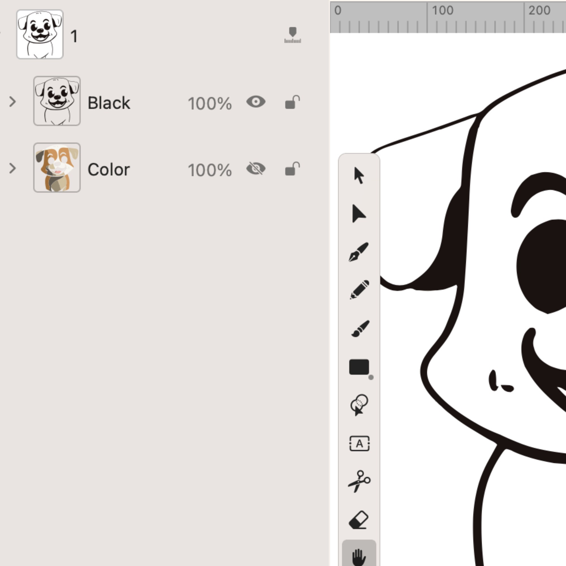566x566 pixels.
Task: Select the Selection arrow tool
Action: pos(359,175)
